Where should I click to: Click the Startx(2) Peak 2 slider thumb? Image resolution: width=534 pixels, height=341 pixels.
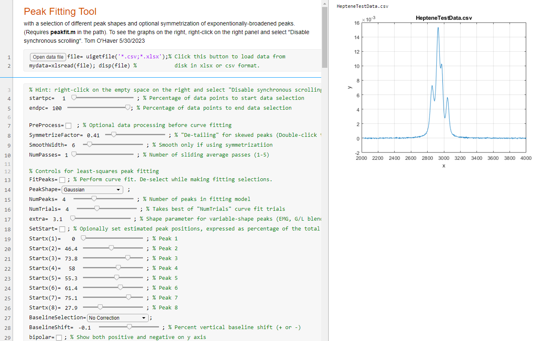click(111, 248)
